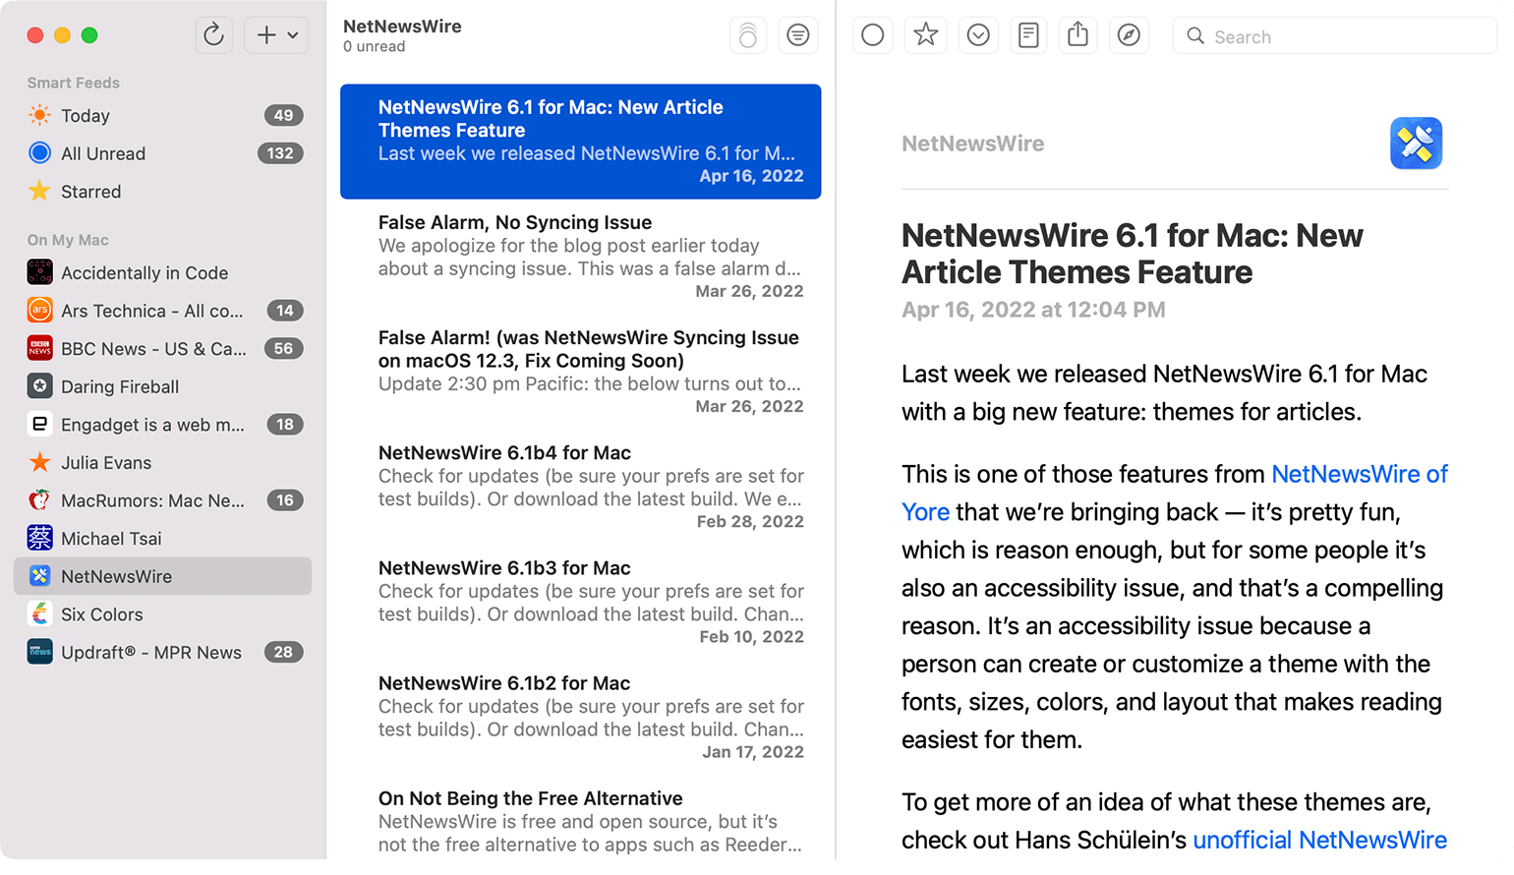
Task: Select article 'NetNewsWire 6.1b2 for Mac'
Action: [x=580, y=717]
